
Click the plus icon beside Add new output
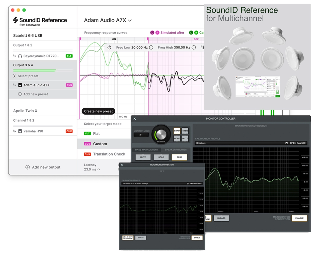click(28, 167)
